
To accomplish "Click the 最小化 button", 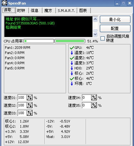I will click(115, 20).
